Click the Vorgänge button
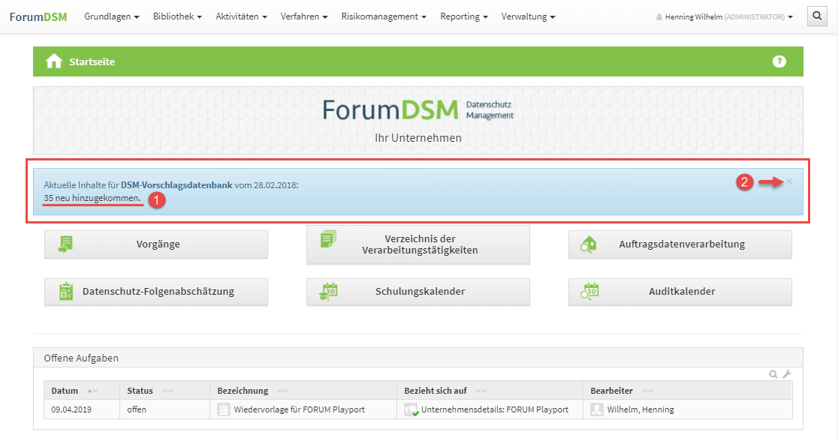This screenshot has height=441, width=838. coord(156,244)
